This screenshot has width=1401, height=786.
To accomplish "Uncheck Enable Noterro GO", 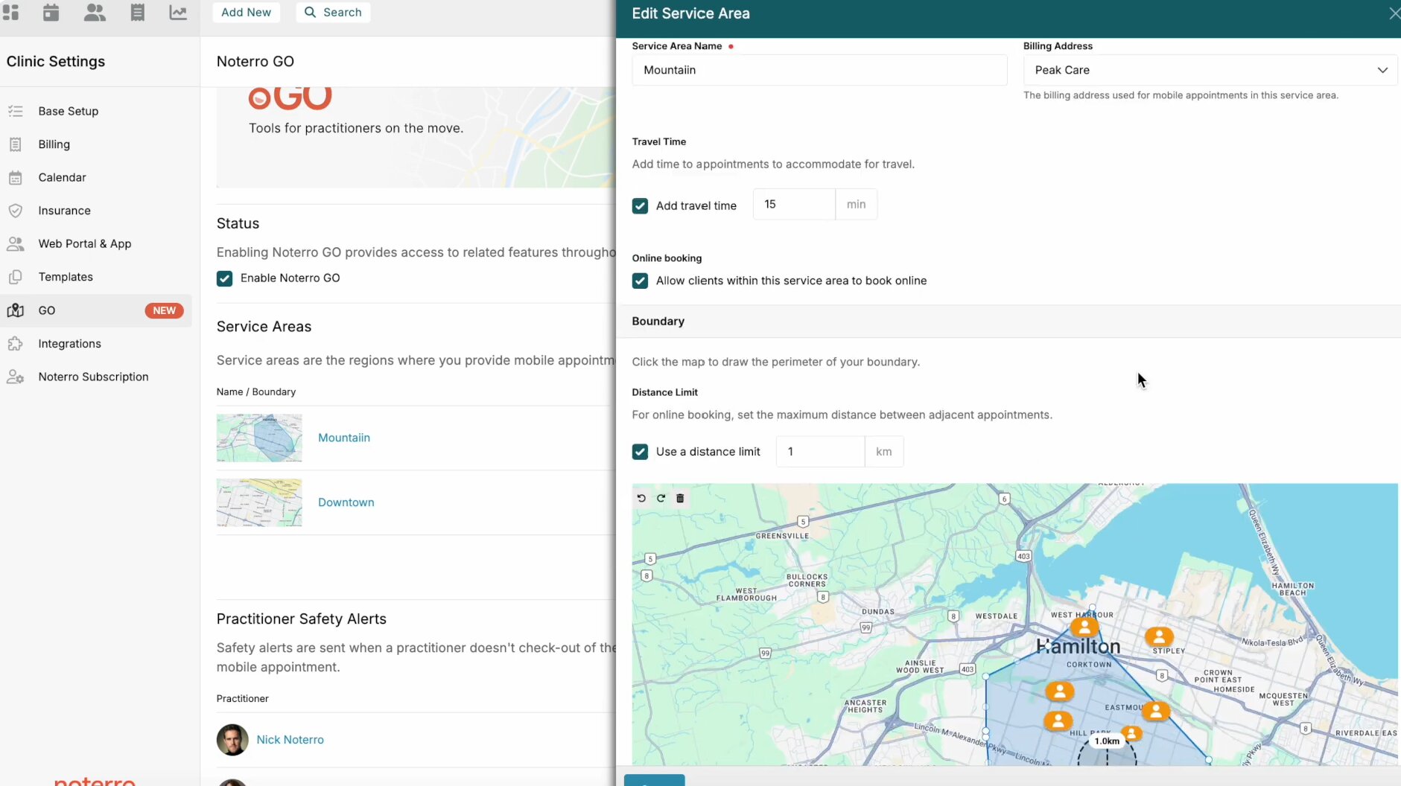I will tap(224, 278).
